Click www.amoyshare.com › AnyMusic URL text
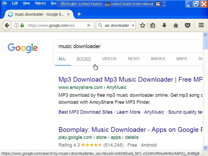208x156 pixels. (x=93, y=87)
